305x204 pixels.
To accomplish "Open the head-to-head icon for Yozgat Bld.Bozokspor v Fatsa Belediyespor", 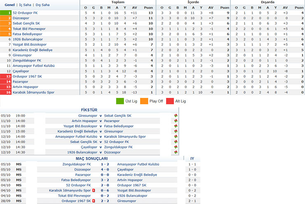I will click(176, 126).
